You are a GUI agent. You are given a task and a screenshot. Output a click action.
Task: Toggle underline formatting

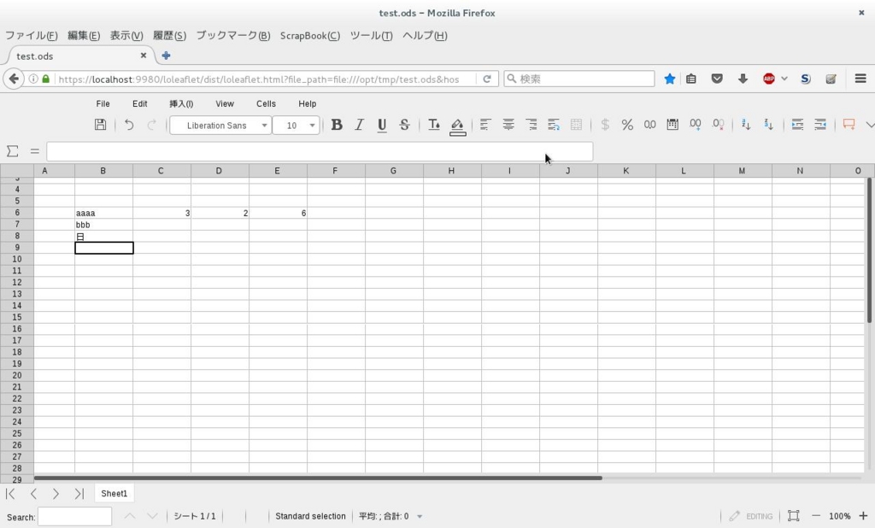pyautogui.click(x=382, y=125)
